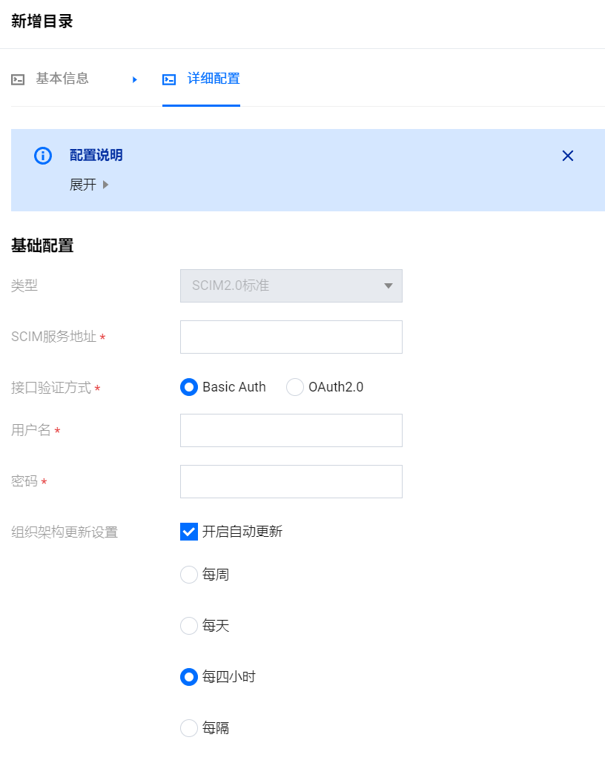The width and height of the screenshot is (605, 763).
Task: Switch to the 详细配置 tab
Action: click(x=201, y=79)
